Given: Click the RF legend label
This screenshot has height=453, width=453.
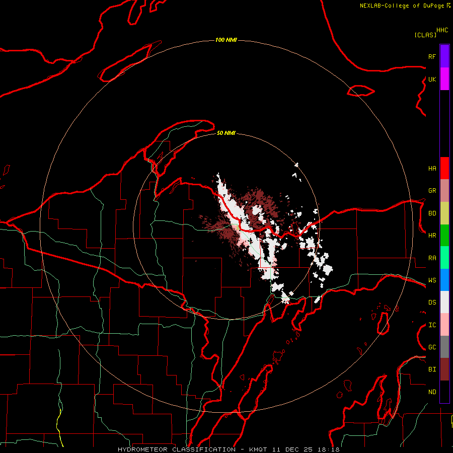Looking at the screenshot, I should 432,56.
